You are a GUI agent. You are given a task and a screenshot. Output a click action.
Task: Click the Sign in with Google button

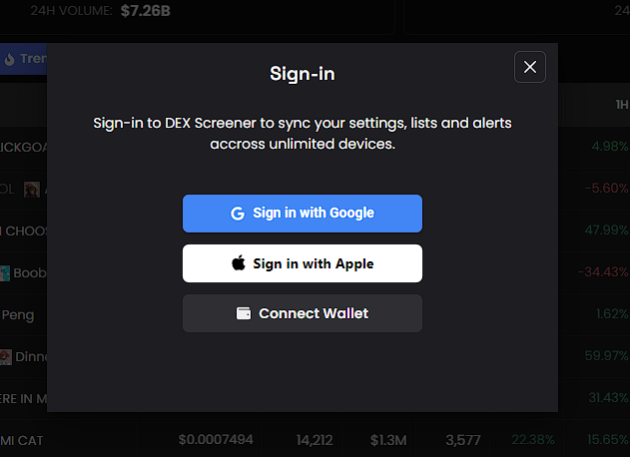point(302,214)
